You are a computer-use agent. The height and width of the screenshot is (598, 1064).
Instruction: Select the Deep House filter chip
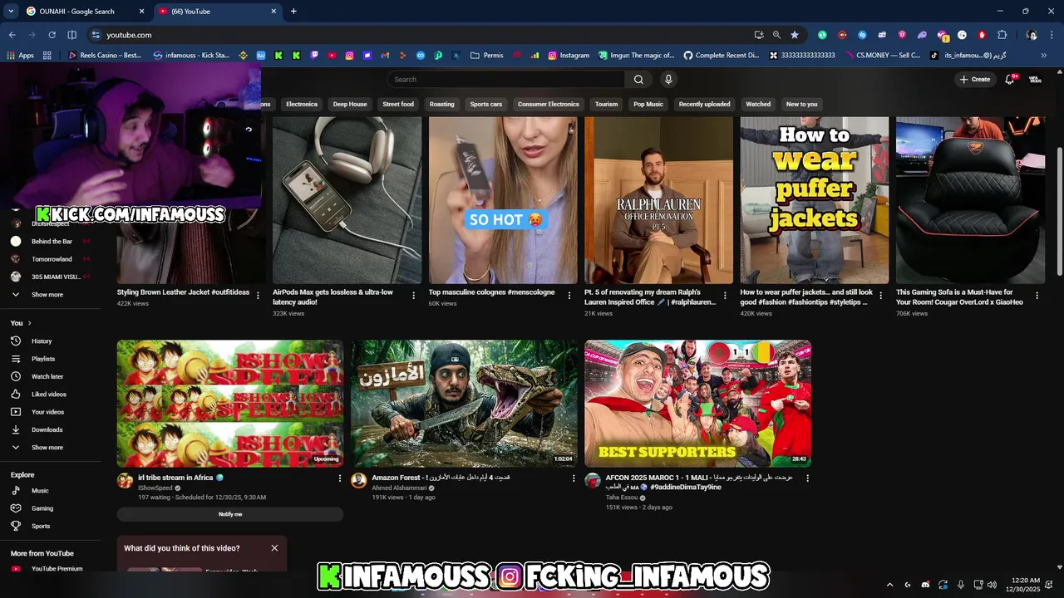(x=350, y=105)
